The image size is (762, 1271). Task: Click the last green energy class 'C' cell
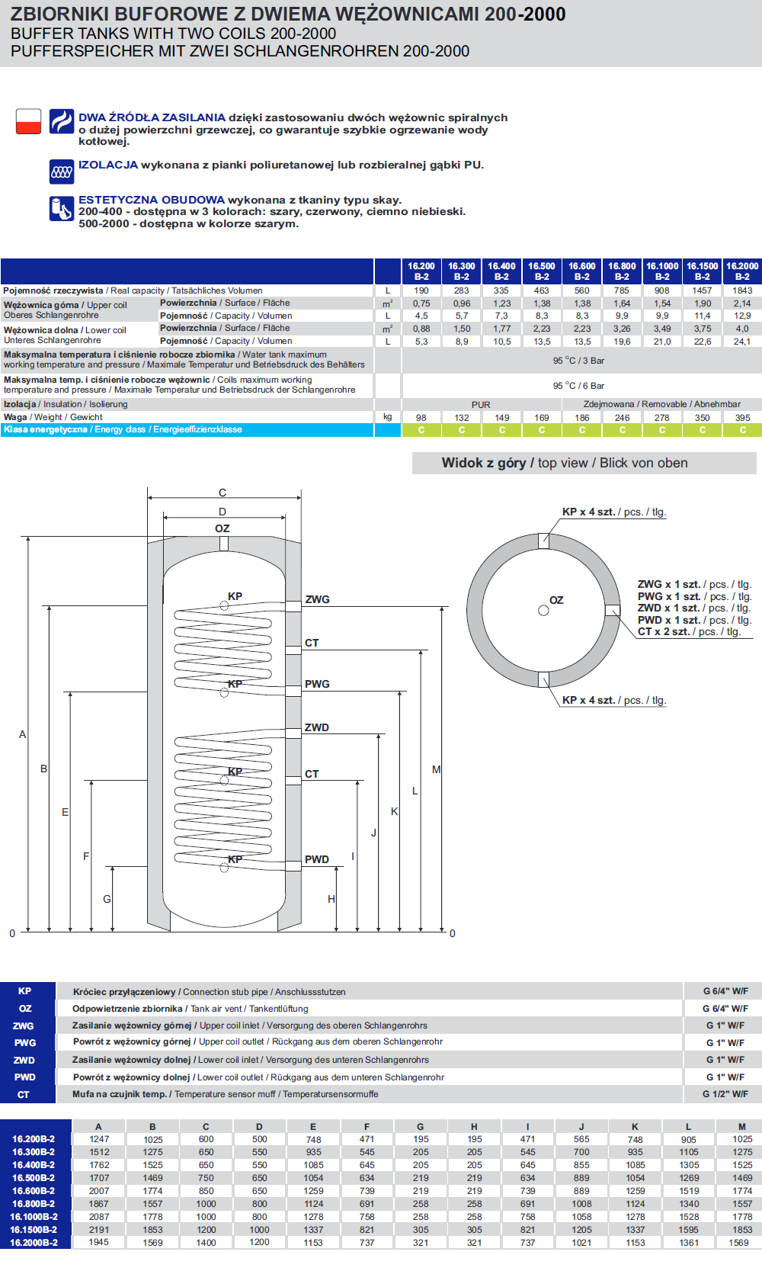[742, 430]
